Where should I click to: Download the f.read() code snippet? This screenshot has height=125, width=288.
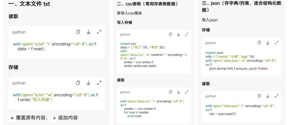coord(89,32)
